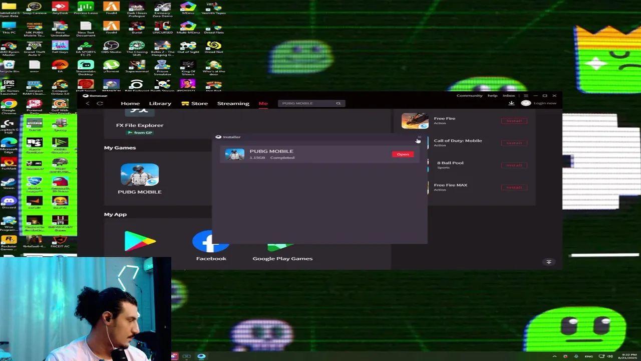
Task: Open EA SPORTS FC 25 shortcut
Action: coord(86,48)
